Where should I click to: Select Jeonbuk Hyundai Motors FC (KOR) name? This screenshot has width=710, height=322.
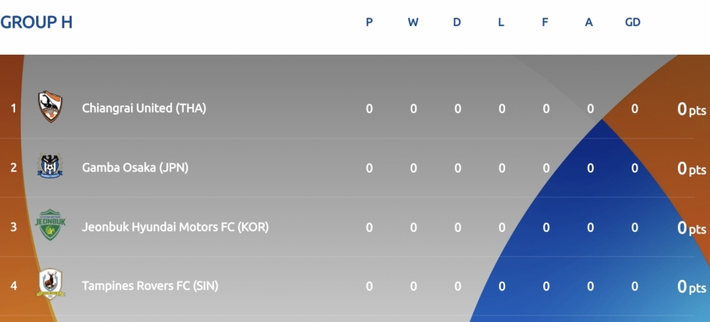pyautogui.click(x=175, y=227)
